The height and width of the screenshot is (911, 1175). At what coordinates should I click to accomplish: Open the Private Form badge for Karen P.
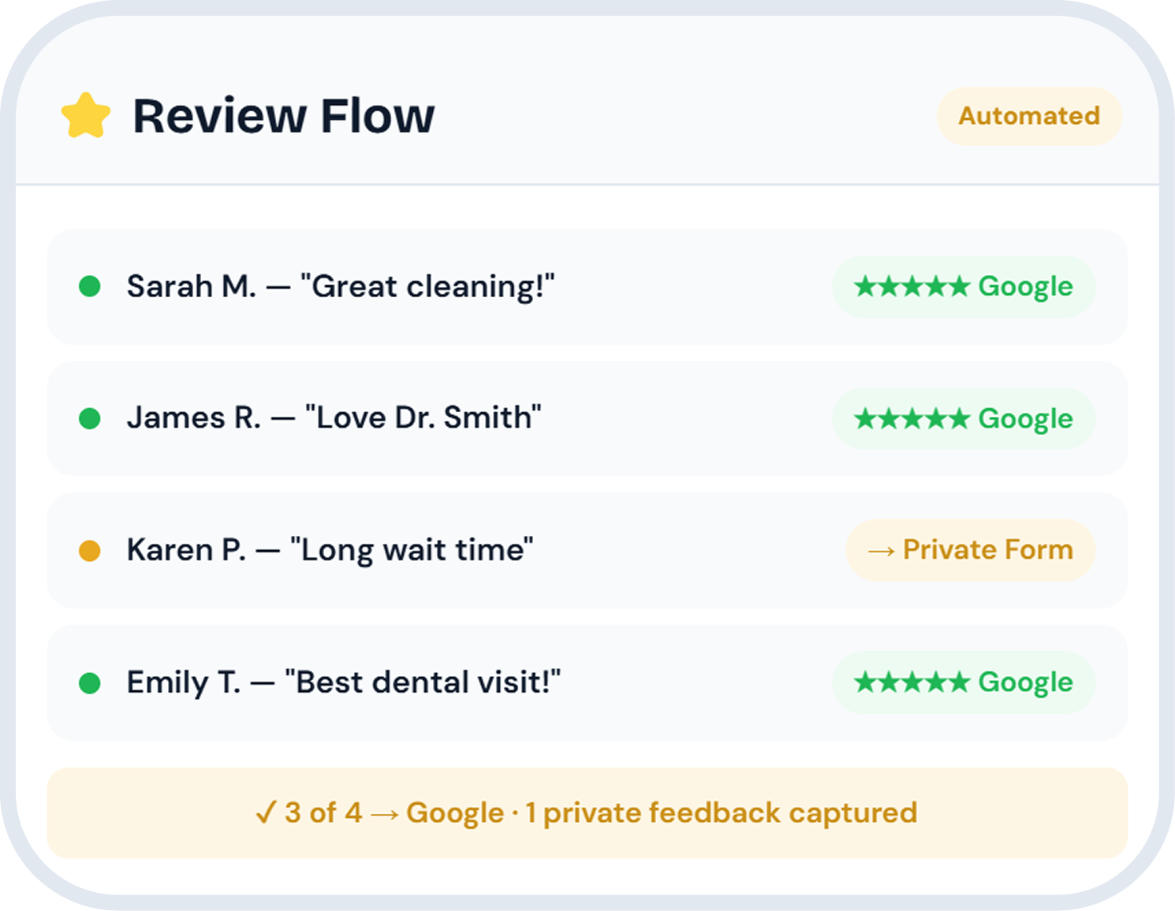point(971,550)
